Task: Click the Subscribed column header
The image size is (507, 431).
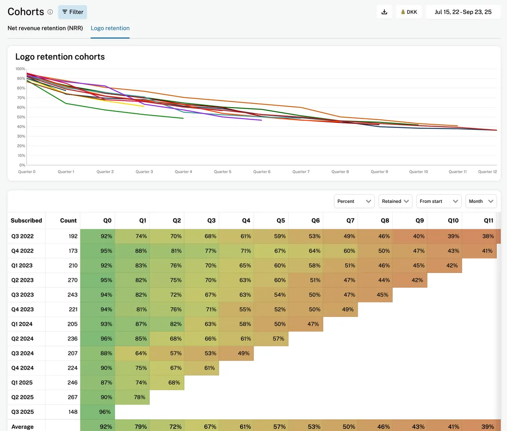Action: click(26, 221)
